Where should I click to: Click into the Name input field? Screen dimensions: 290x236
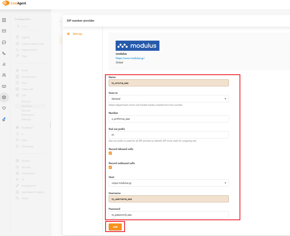168,83
